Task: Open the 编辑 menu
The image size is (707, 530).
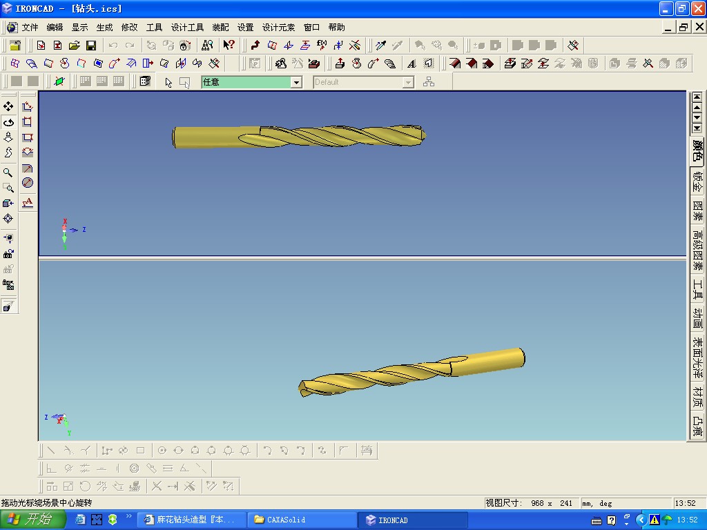Action: [x=55, y=28]
